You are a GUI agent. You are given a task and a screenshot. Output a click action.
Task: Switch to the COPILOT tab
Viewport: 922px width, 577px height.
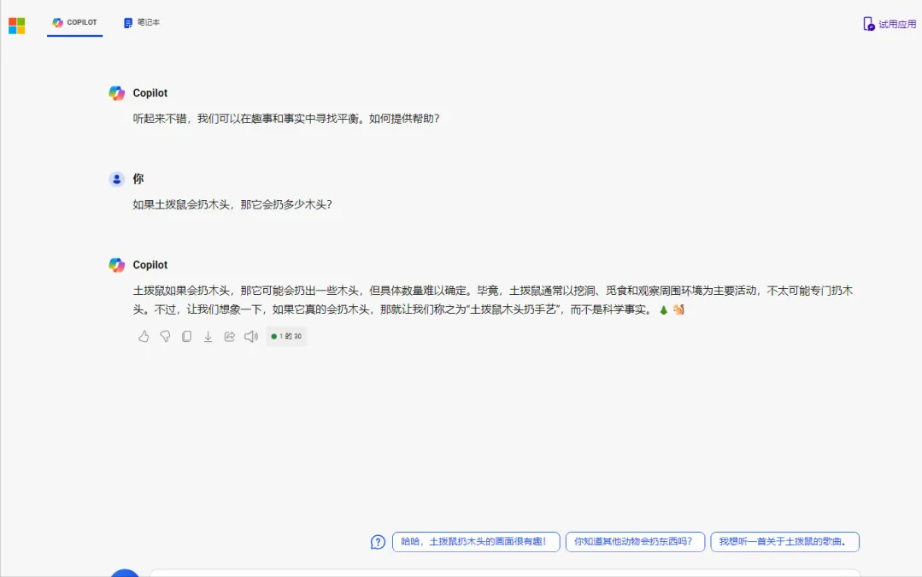[75, 23]
